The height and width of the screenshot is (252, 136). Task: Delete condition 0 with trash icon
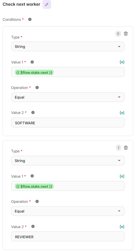click(126, 34)
